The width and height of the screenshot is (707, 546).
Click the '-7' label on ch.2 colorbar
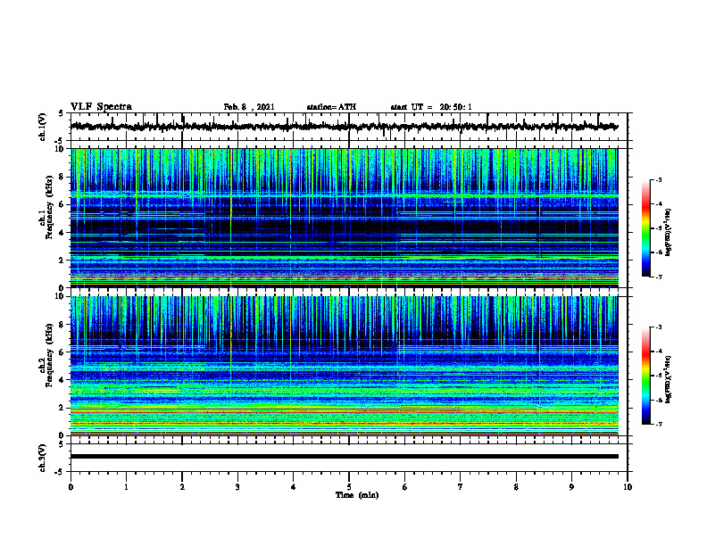658,425
